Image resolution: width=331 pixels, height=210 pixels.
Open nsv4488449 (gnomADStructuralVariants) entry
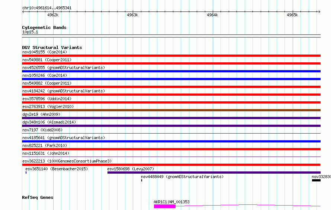point(182,177)
